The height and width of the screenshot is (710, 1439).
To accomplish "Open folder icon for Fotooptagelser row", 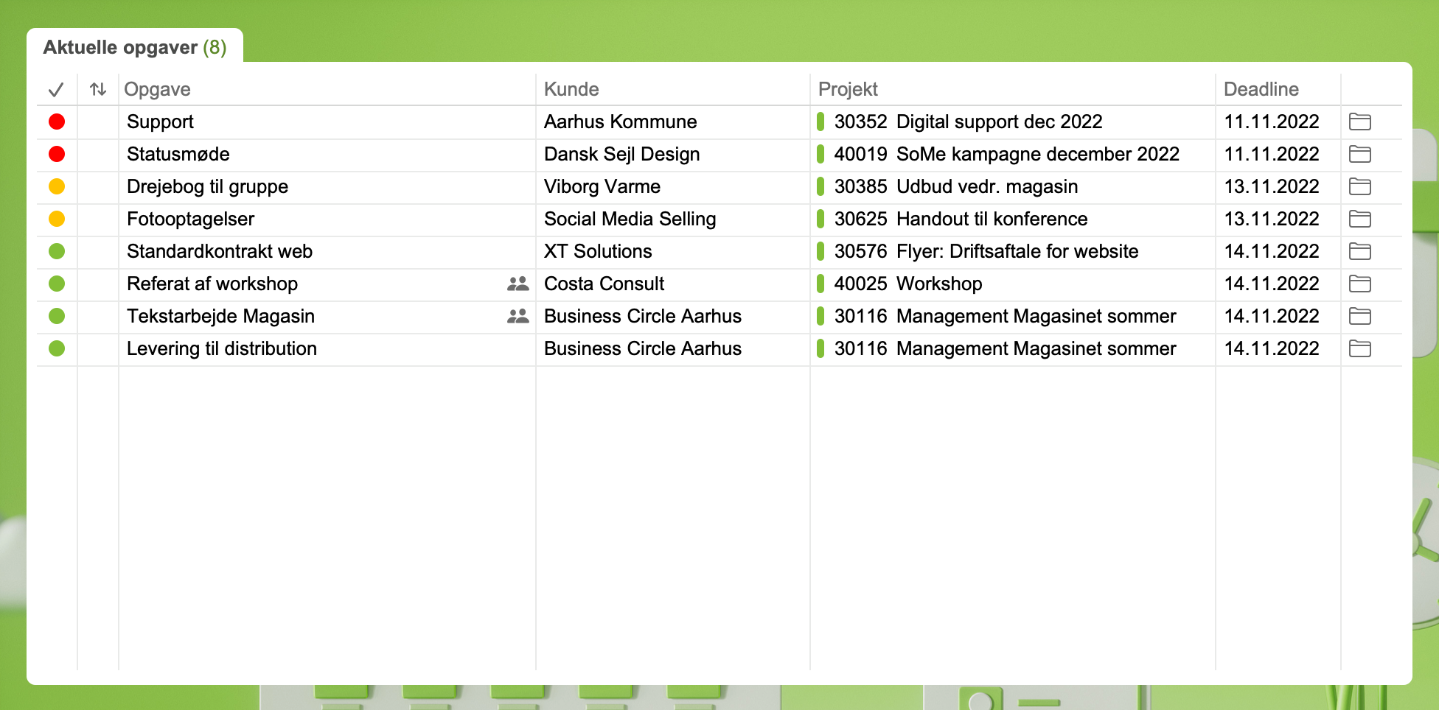I will click(1359, 219).
